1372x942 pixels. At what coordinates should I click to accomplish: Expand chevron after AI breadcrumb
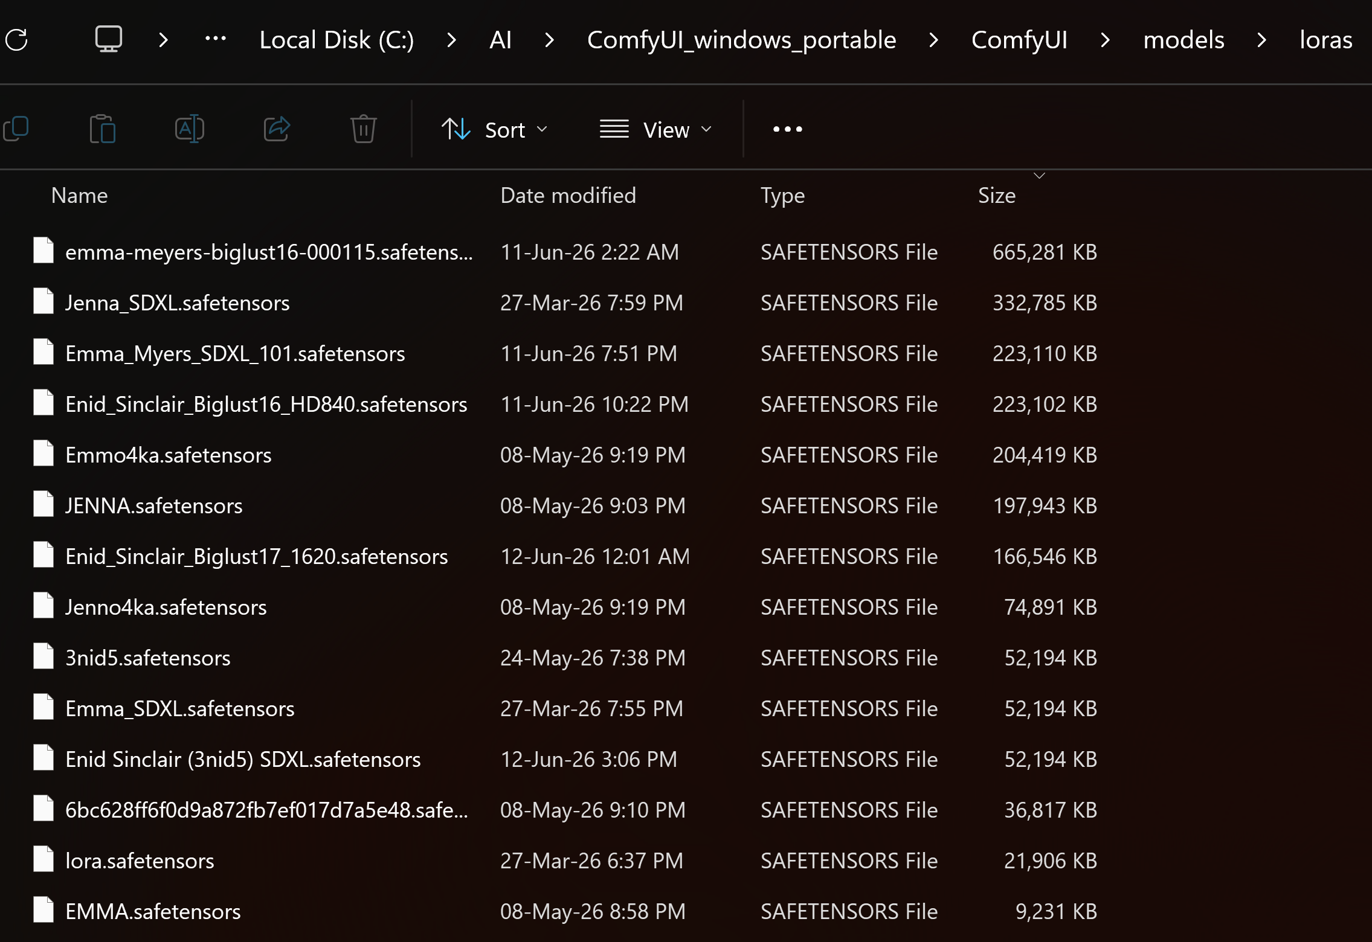click(x=549, y=40)
